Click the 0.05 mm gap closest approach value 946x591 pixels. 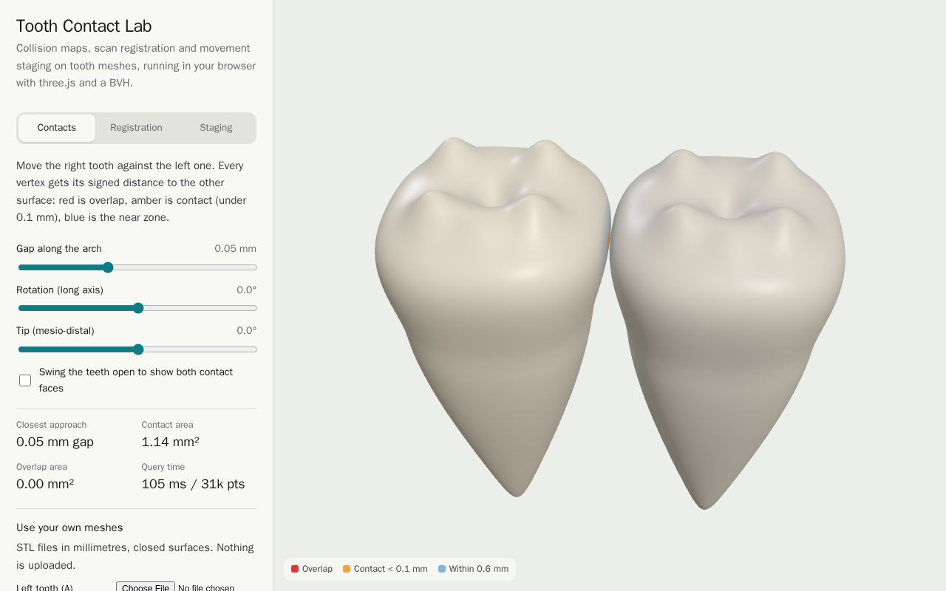tap(55, 442)
